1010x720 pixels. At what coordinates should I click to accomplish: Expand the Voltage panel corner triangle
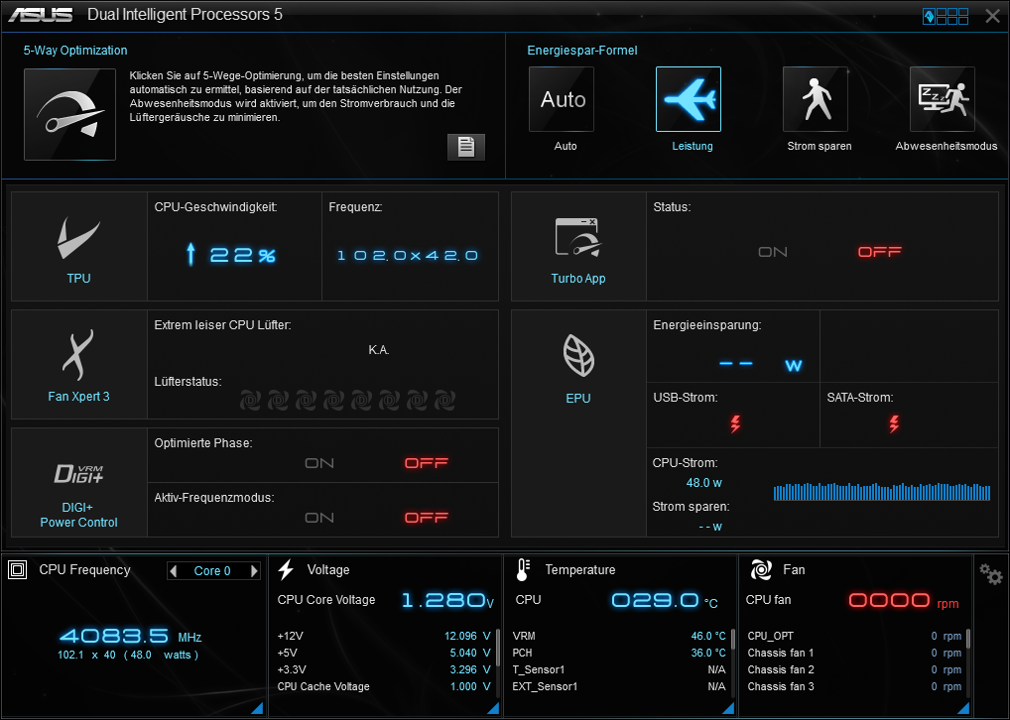point(493,708)
